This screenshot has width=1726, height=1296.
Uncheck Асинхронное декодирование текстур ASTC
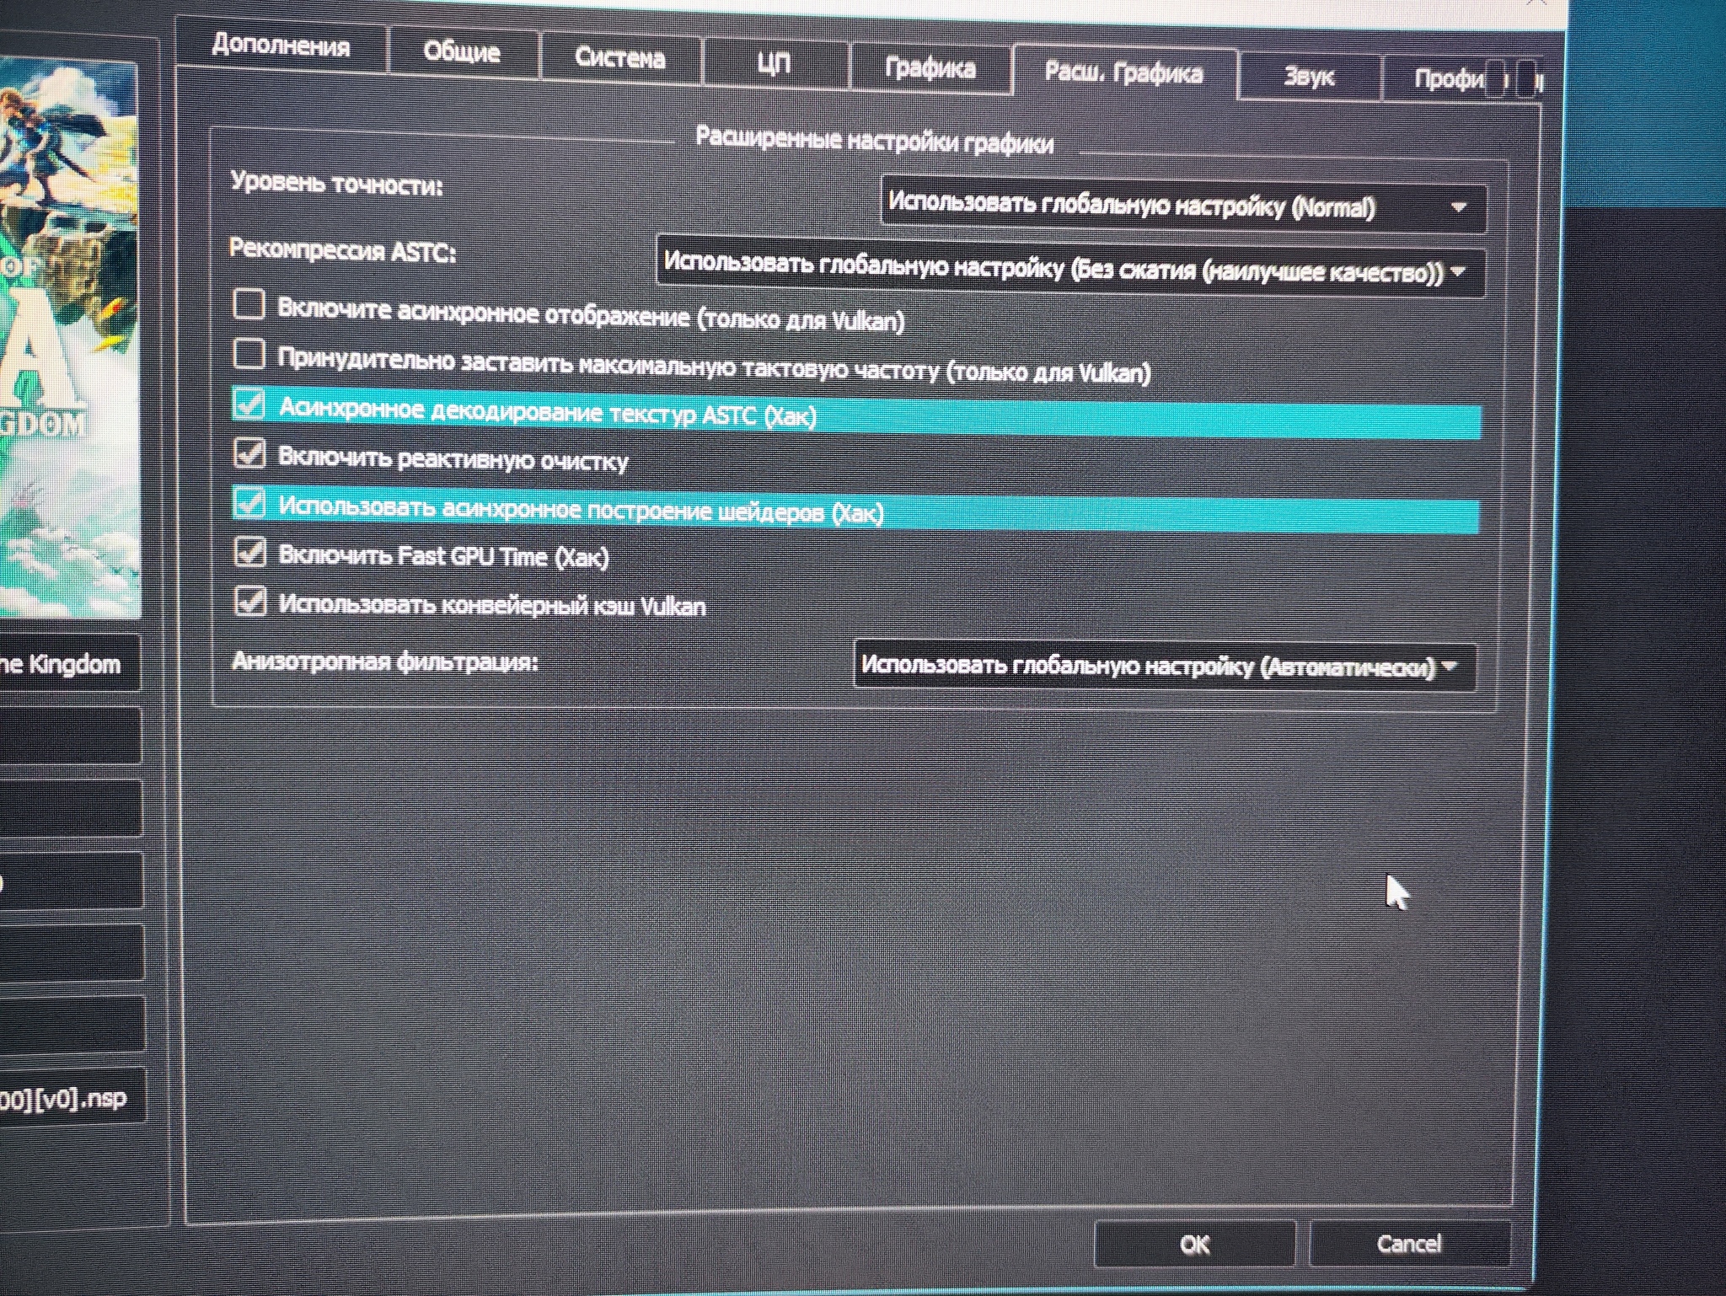[249, 404]
